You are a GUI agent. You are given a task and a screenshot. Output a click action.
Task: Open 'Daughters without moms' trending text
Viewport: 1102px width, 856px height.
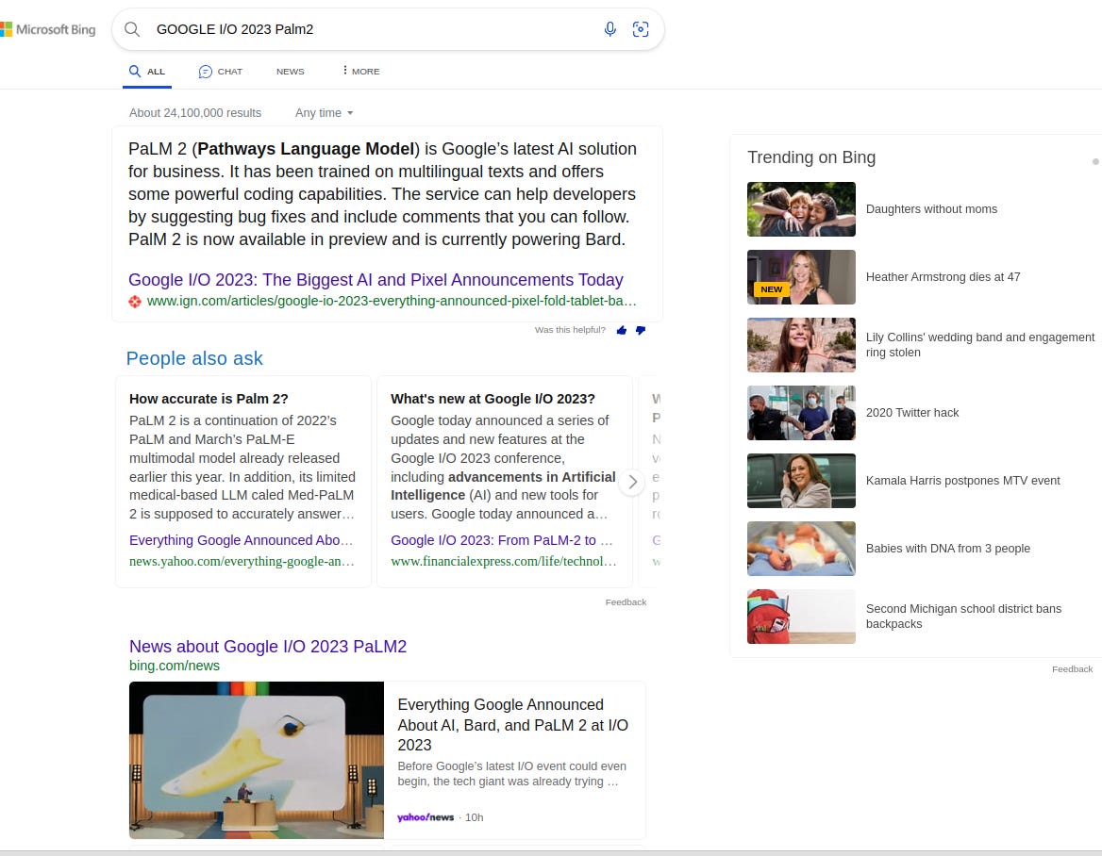pyautogui.click(x=931, y=209)
